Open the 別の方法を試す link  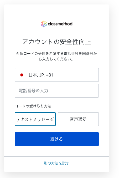56,163
